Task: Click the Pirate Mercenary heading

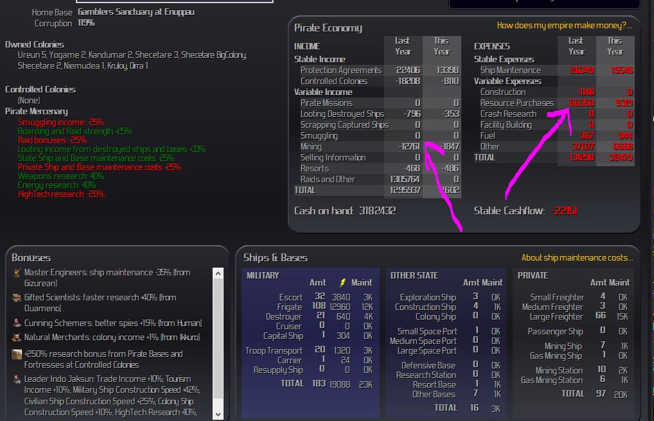Action: [x=36, y=111]
